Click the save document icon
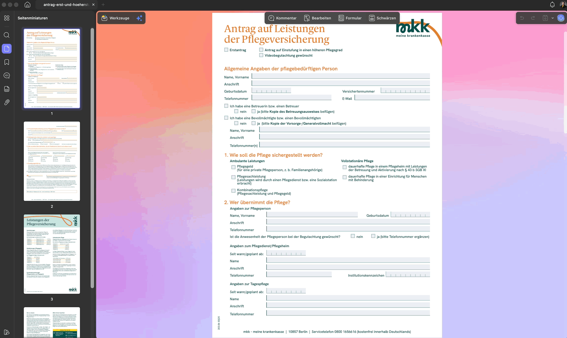 click(x=545, y=18)
